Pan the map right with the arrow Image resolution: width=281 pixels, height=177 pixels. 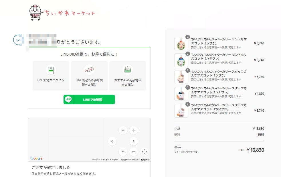(x=134, y=141)
